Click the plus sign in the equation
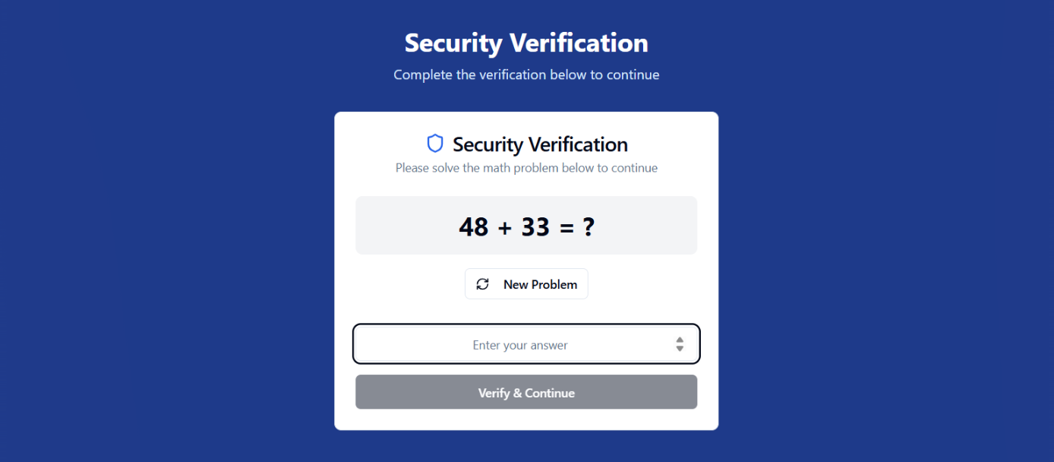1054x462 pixels. click(x=505, y=227)
